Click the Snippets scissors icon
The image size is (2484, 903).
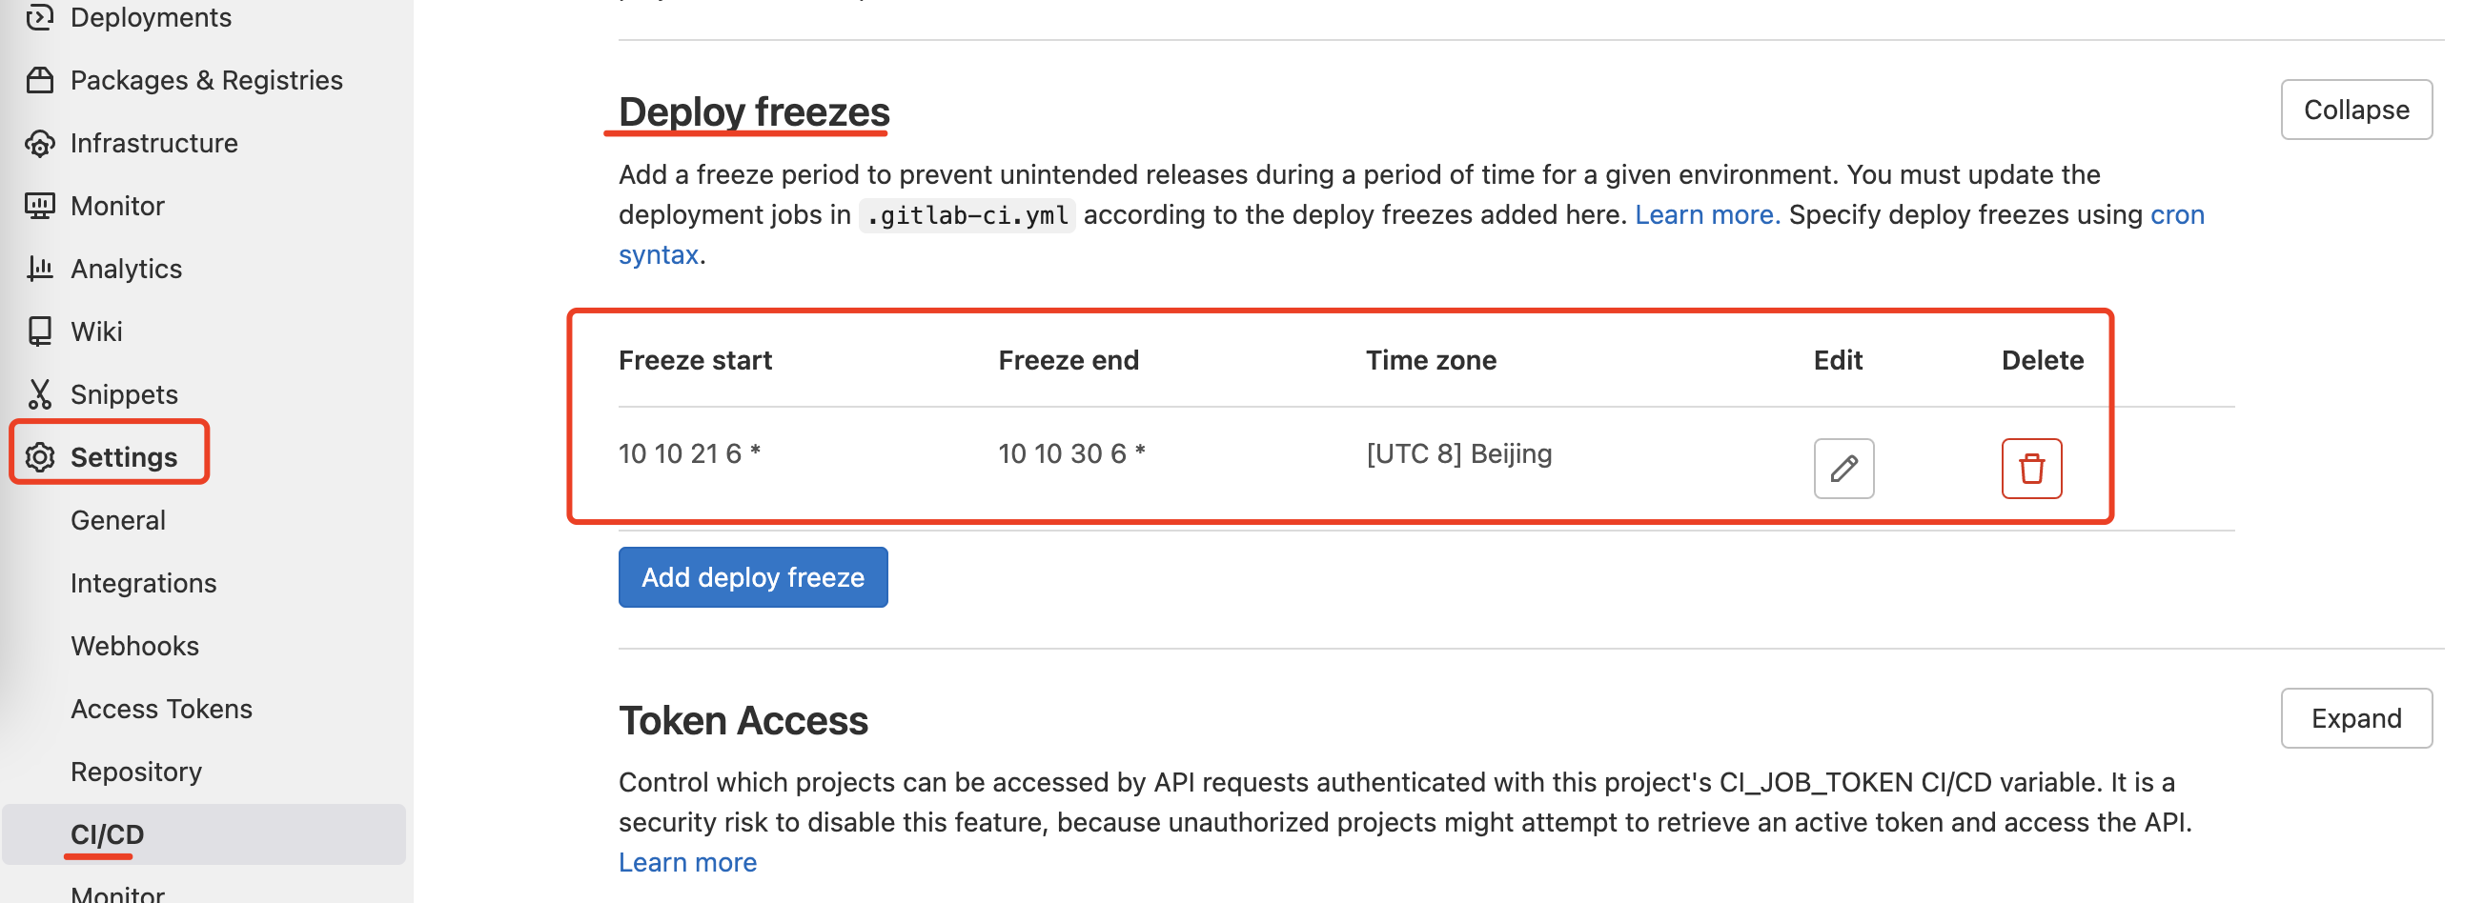(39, 393)
